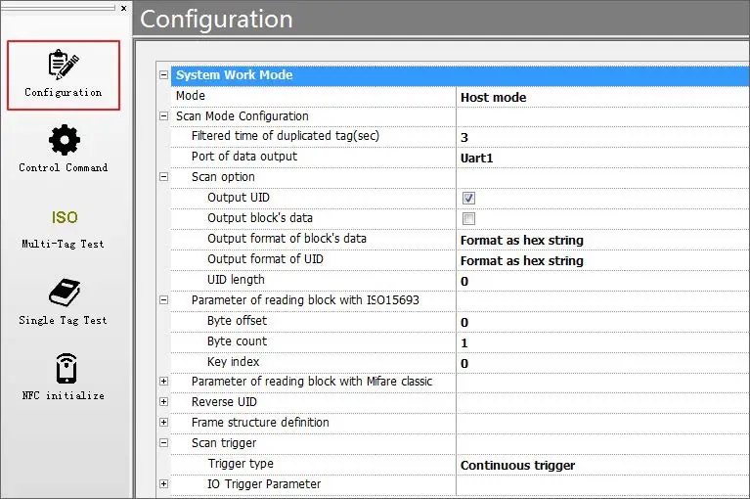This screenshot has height=499, width=750.
Task: Collapse the Scan Mode Configuration group
Action: [163, 116]
